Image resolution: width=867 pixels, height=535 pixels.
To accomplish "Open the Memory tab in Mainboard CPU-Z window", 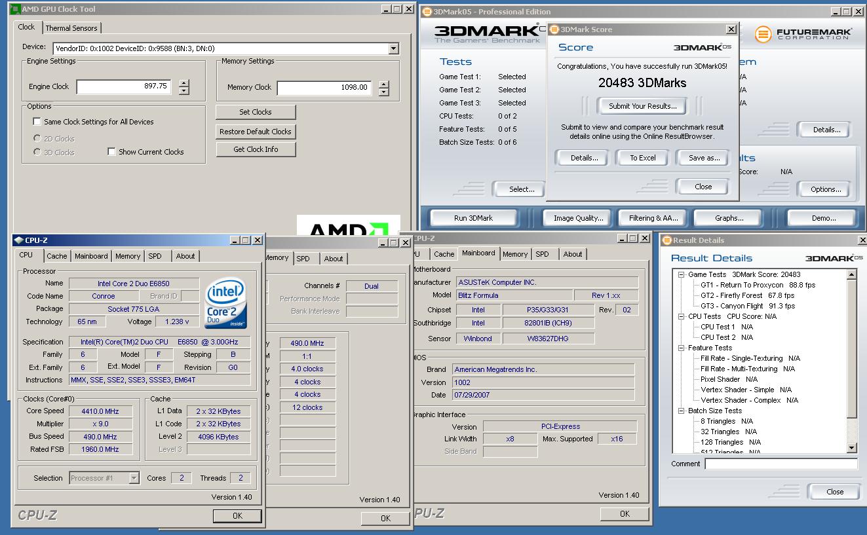I will point(515,254).
